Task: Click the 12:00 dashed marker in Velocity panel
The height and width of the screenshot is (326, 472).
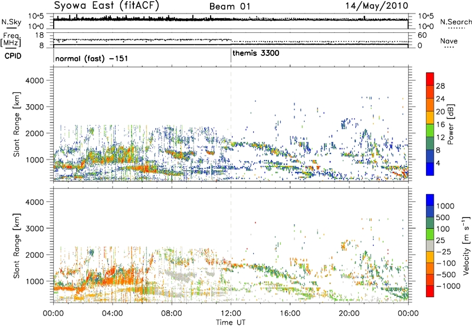Action: pos(231,245)
